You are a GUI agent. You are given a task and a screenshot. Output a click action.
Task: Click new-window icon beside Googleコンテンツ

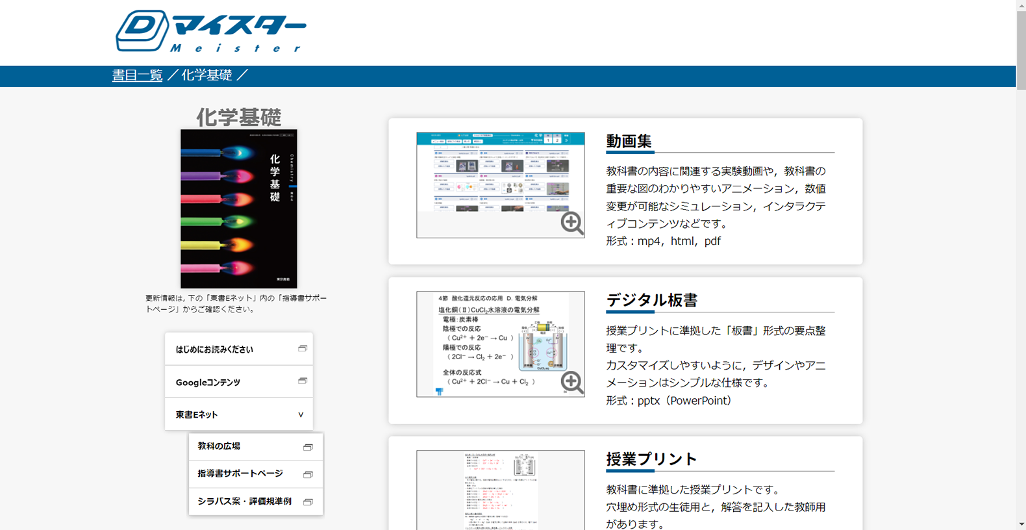pyautogui.click(x=303, y=381)
